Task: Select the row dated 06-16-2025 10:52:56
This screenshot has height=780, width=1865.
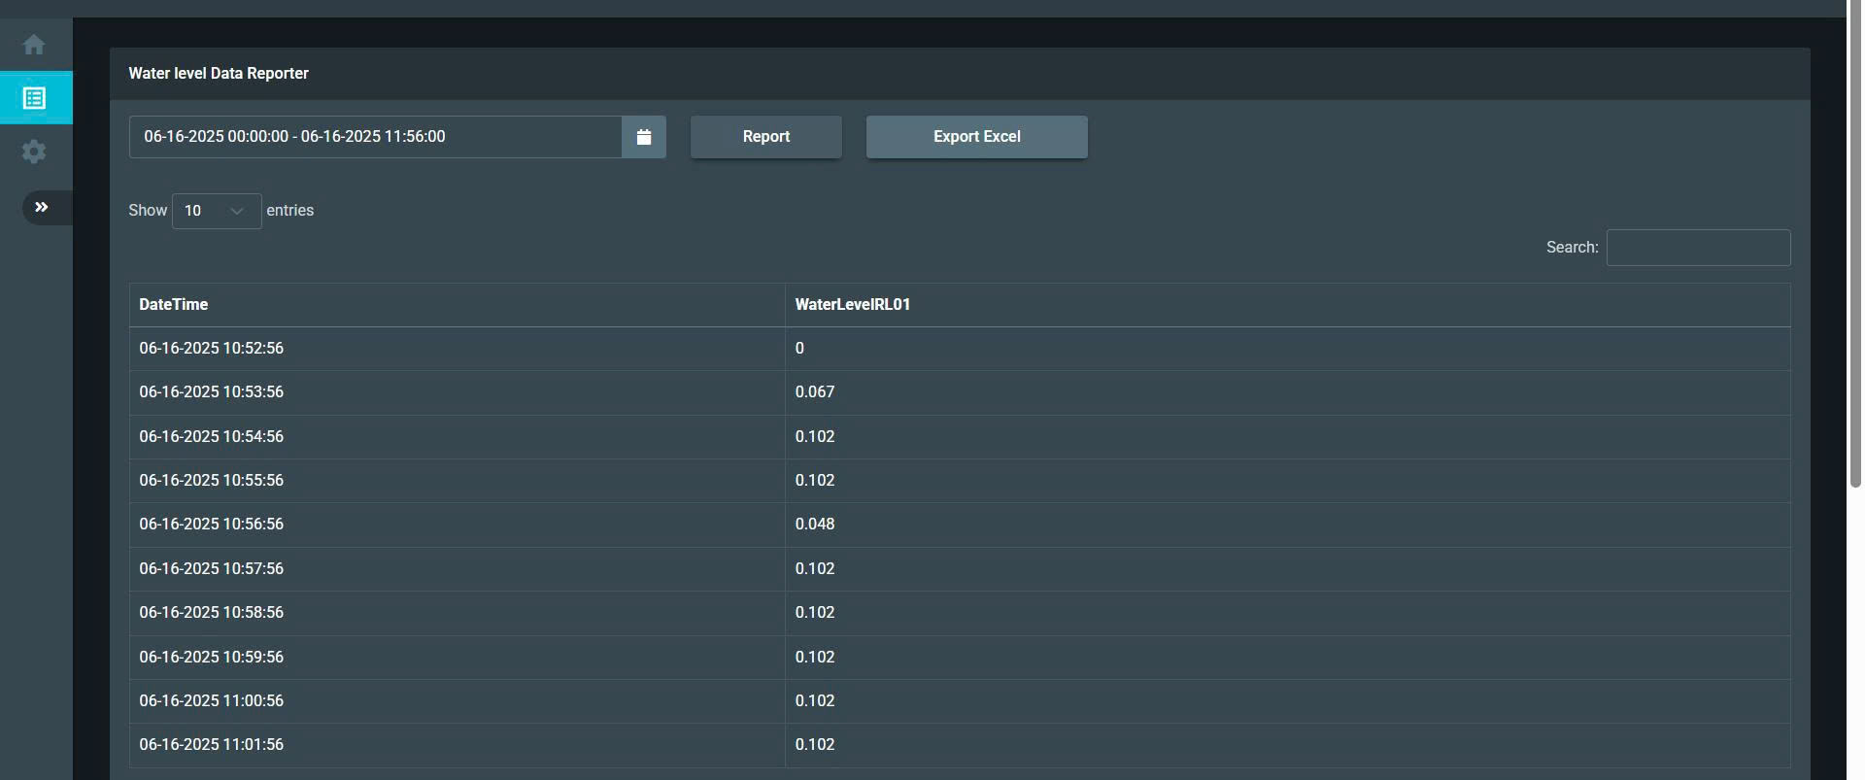Action: pos(212,349)
